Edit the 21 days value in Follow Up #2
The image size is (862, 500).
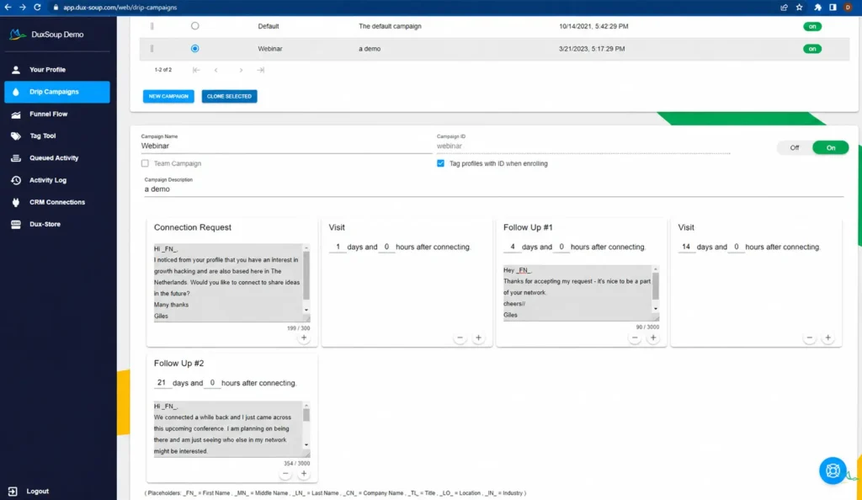[162, 382]
